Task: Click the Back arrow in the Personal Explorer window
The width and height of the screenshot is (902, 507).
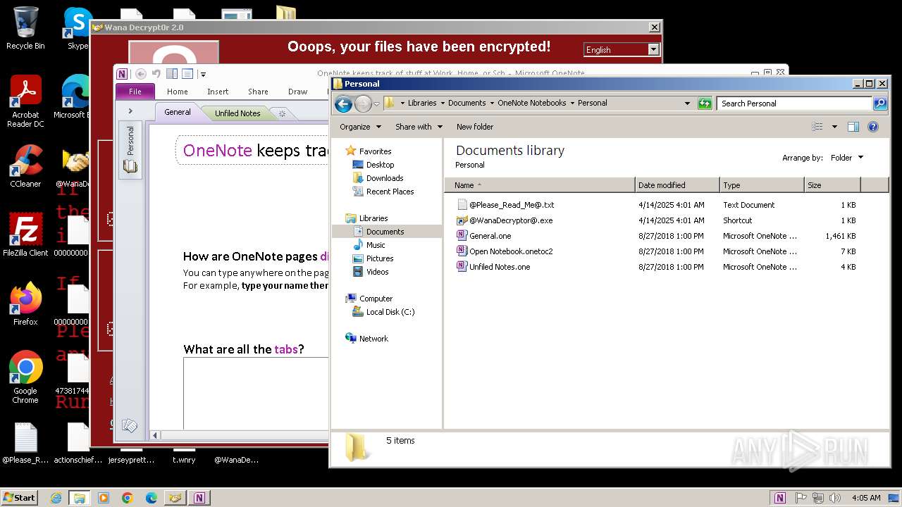Action: [x=343, y=104]
